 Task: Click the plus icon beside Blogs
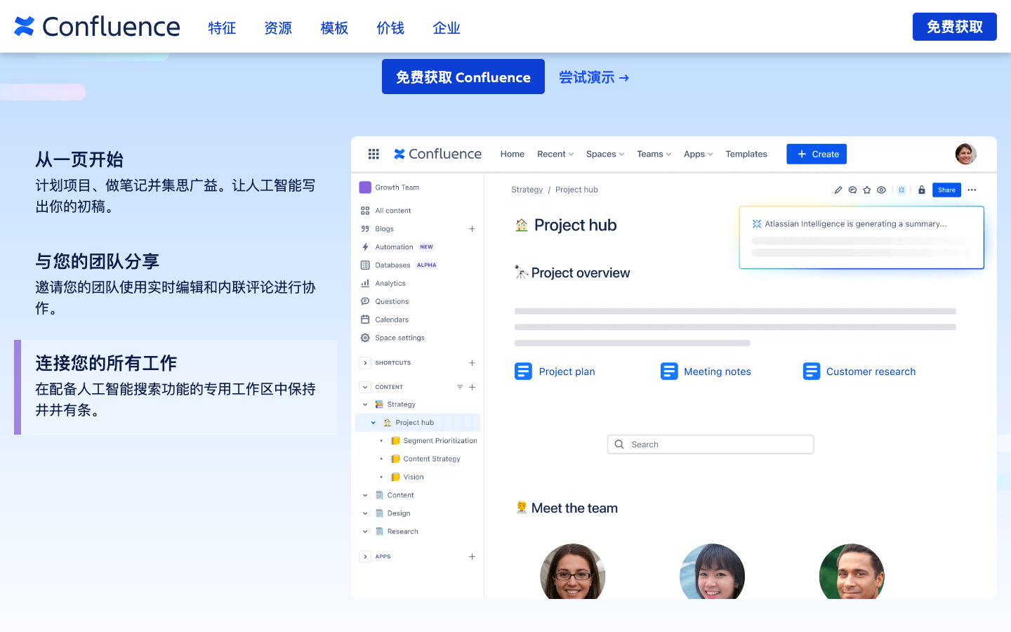pos(472,229)
